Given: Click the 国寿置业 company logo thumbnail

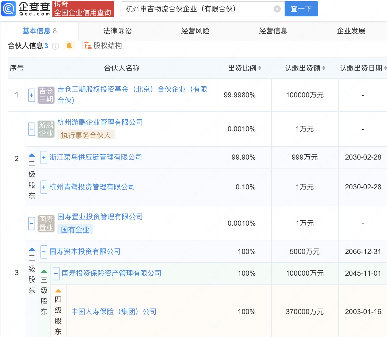Looking at the screenshot, I should click(x=46, y=224).
